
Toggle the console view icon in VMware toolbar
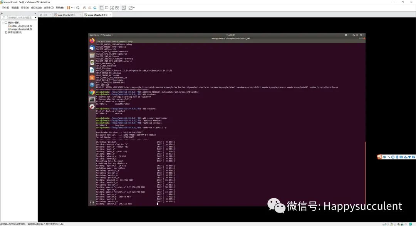124,8
